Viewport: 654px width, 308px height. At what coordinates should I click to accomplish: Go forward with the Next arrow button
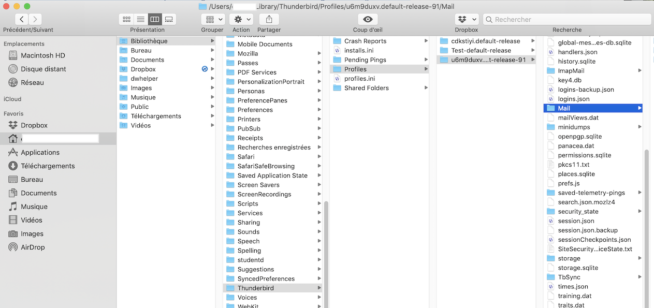pyautogui.click(x=35, y=19)
